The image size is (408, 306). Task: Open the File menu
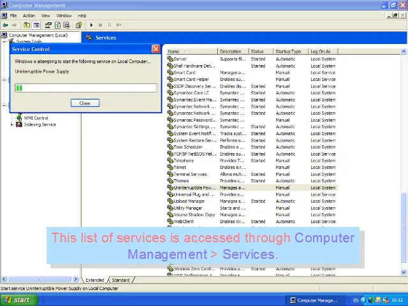coord(13,15)
